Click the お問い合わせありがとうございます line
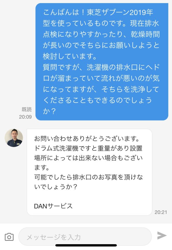 click(x=87, y=139)
